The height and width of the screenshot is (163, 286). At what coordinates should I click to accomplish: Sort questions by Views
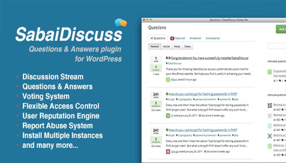[187, 46]
